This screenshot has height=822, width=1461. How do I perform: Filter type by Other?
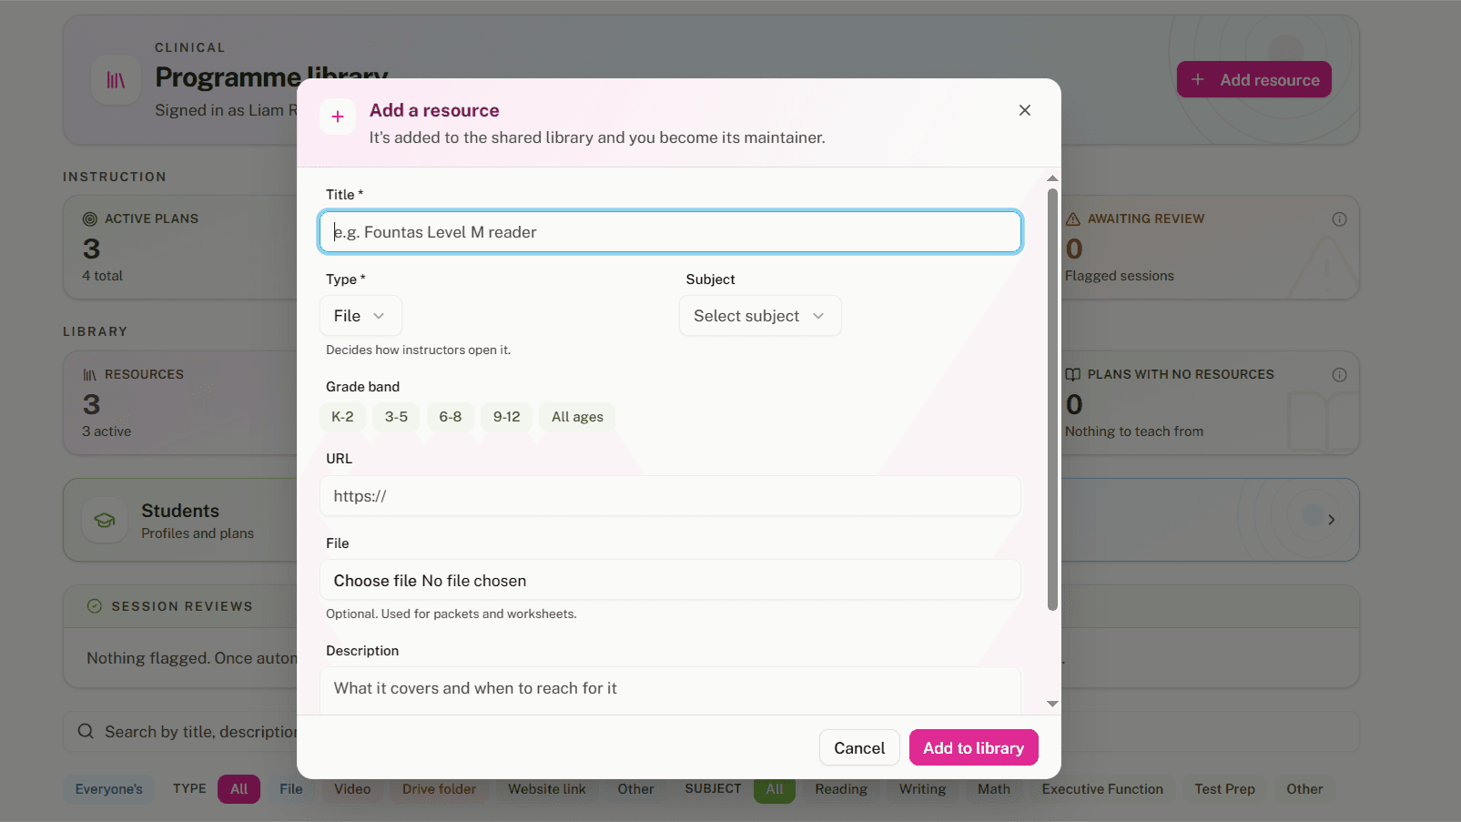pyautogui.click(x=635, y=789)
